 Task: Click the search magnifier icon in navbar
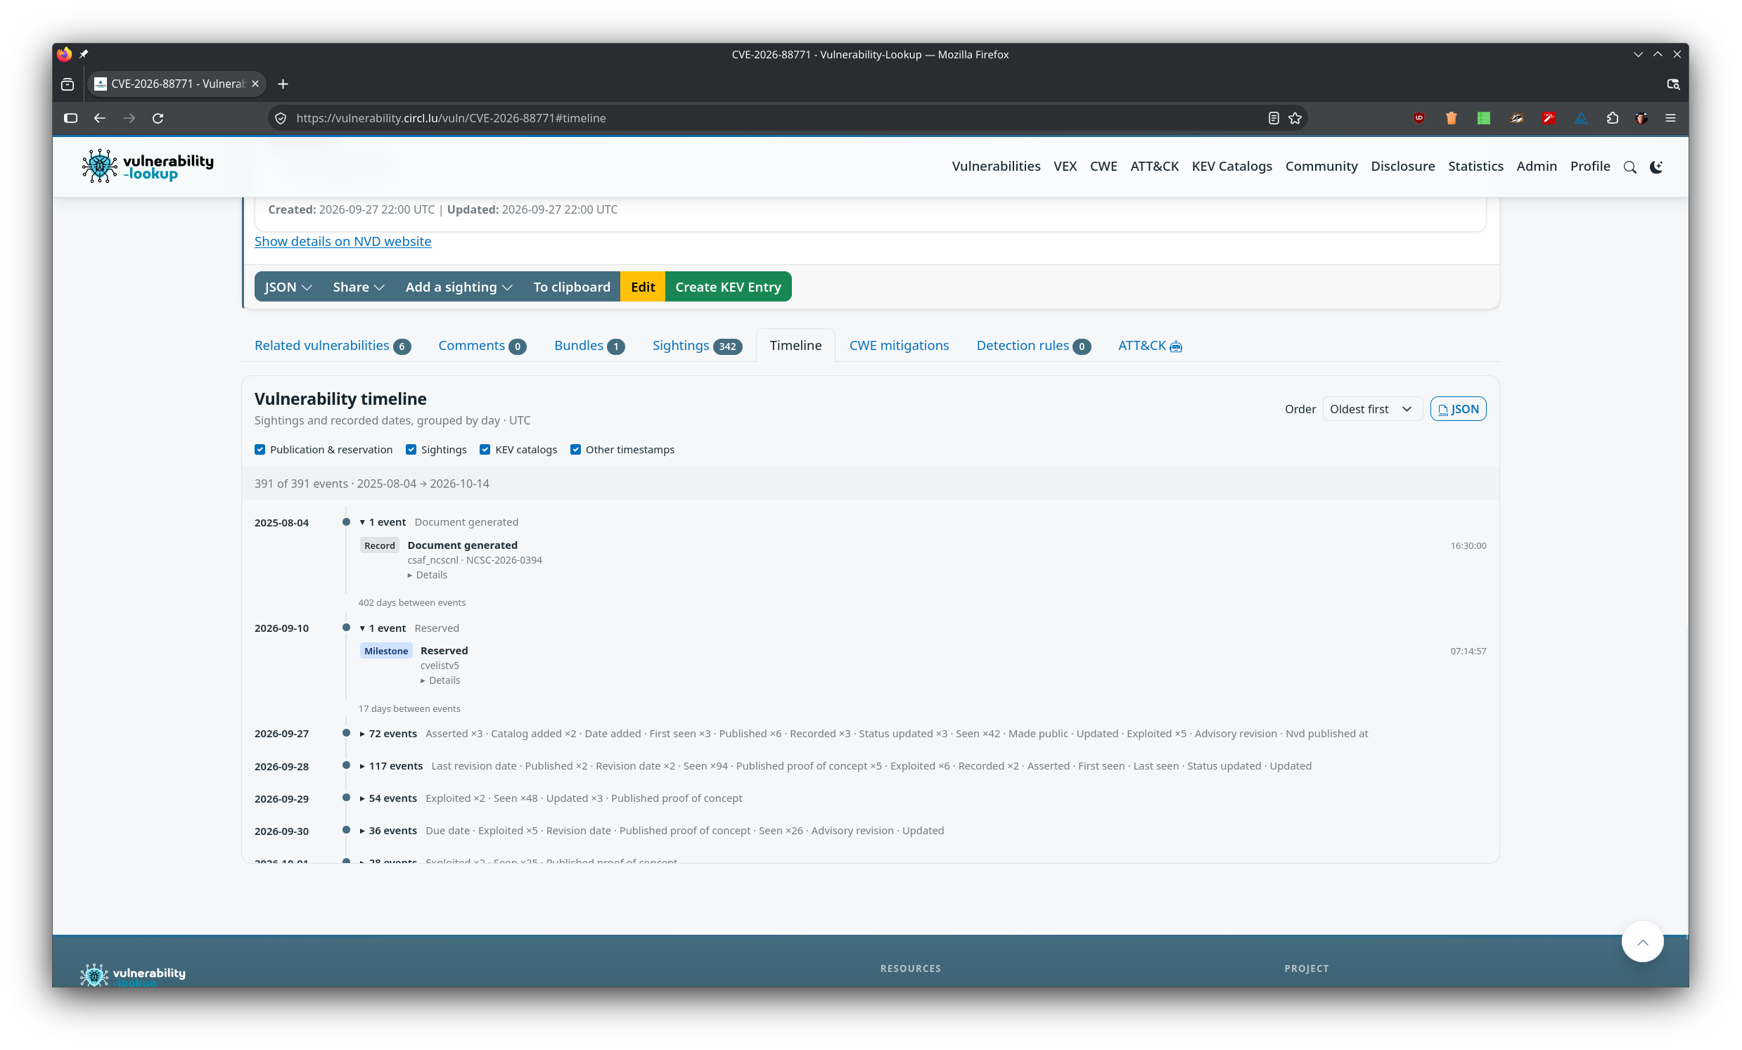(1629, 167)
